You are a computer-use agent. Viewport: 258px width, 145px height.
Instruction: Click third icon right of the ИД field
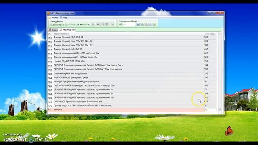146,25
